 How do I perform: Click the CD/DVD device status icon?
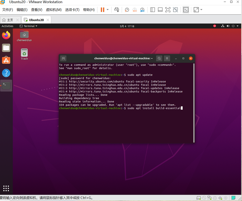[x=204, y=198]
